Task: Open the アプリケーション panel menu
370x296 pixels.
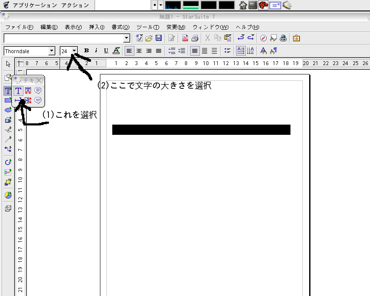Action: (34, 5)
